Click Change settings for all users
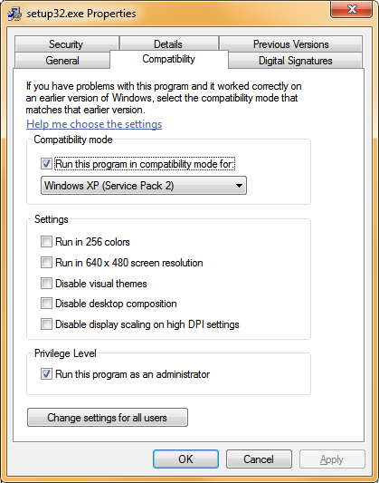The height and width of the screenshot is (483, 379). point(108,418)
